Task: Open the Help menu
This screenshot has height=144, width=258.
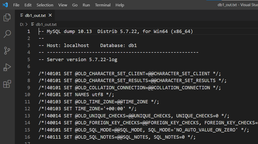Action: pos(120,5)
